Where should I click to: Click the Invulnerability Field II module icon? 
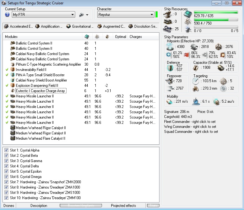coord(13,70)
